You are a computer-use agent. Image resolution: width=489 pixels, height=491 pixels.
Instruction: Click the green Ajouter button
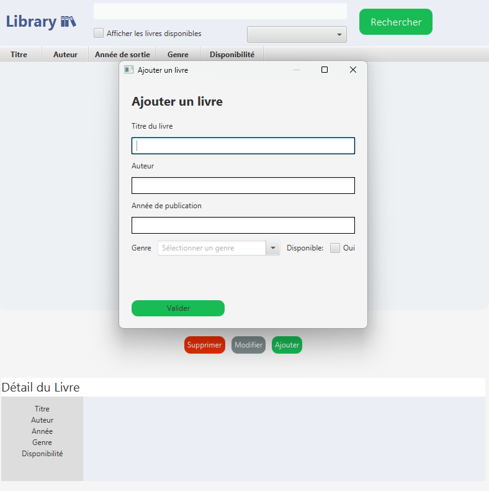[287, 345]
